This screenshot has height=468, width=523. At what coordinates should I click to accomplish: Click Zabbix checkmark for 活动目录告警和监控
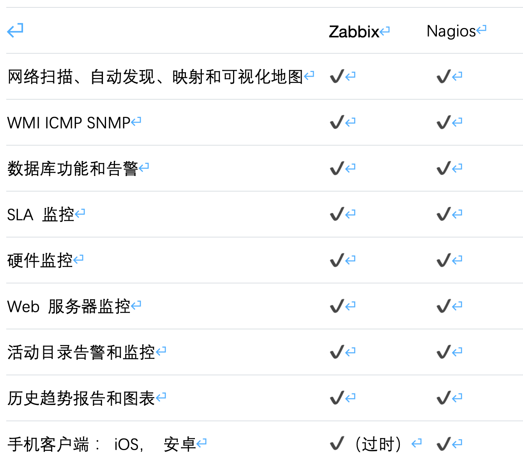(x=337, y=352)
